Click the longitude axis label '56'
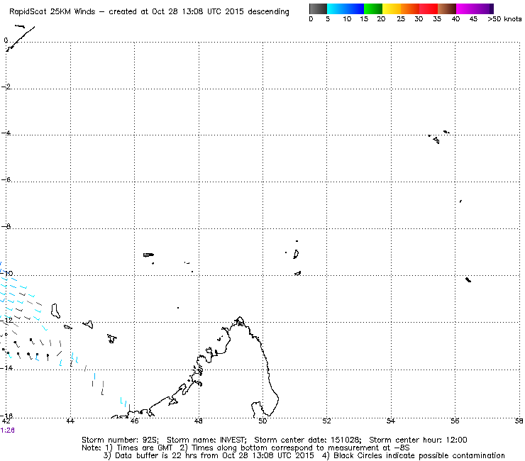This screenshot has height=461, width=525. pyautogui.click(x=455, y=421)
